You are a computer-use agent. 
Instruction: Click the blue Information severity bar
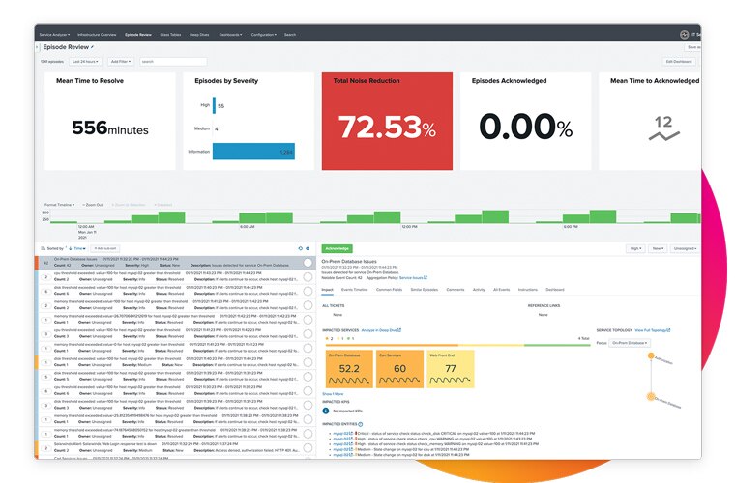click(254, 152)
